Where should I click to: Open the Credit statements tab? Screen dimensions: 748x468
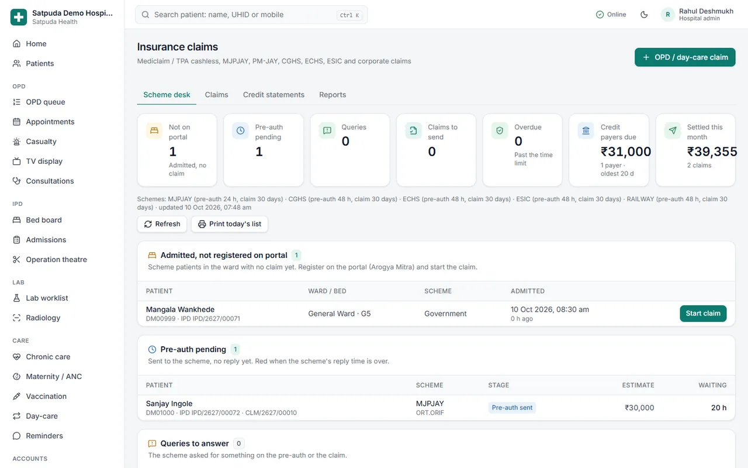[x=273, y=95]
